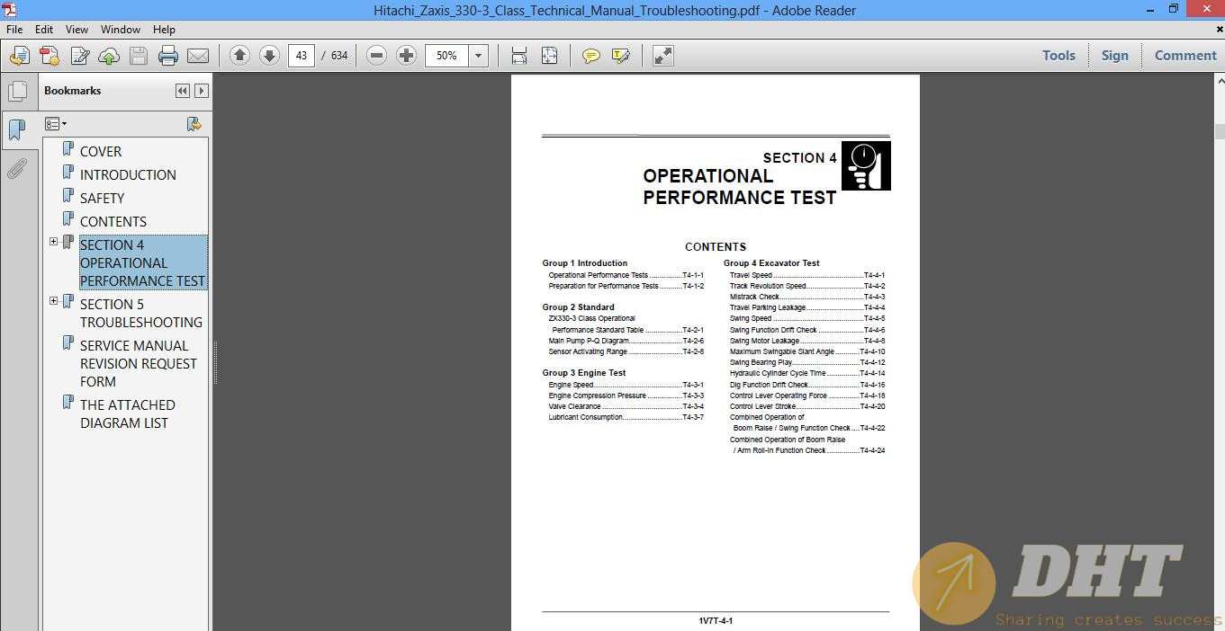Click the 'Travel Speed' contents entry

pos(807,276)
